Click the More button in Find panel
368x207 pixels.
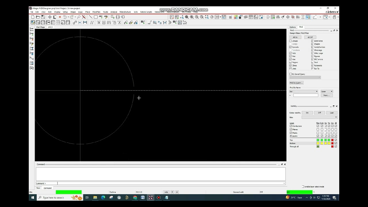click(326, 95)
